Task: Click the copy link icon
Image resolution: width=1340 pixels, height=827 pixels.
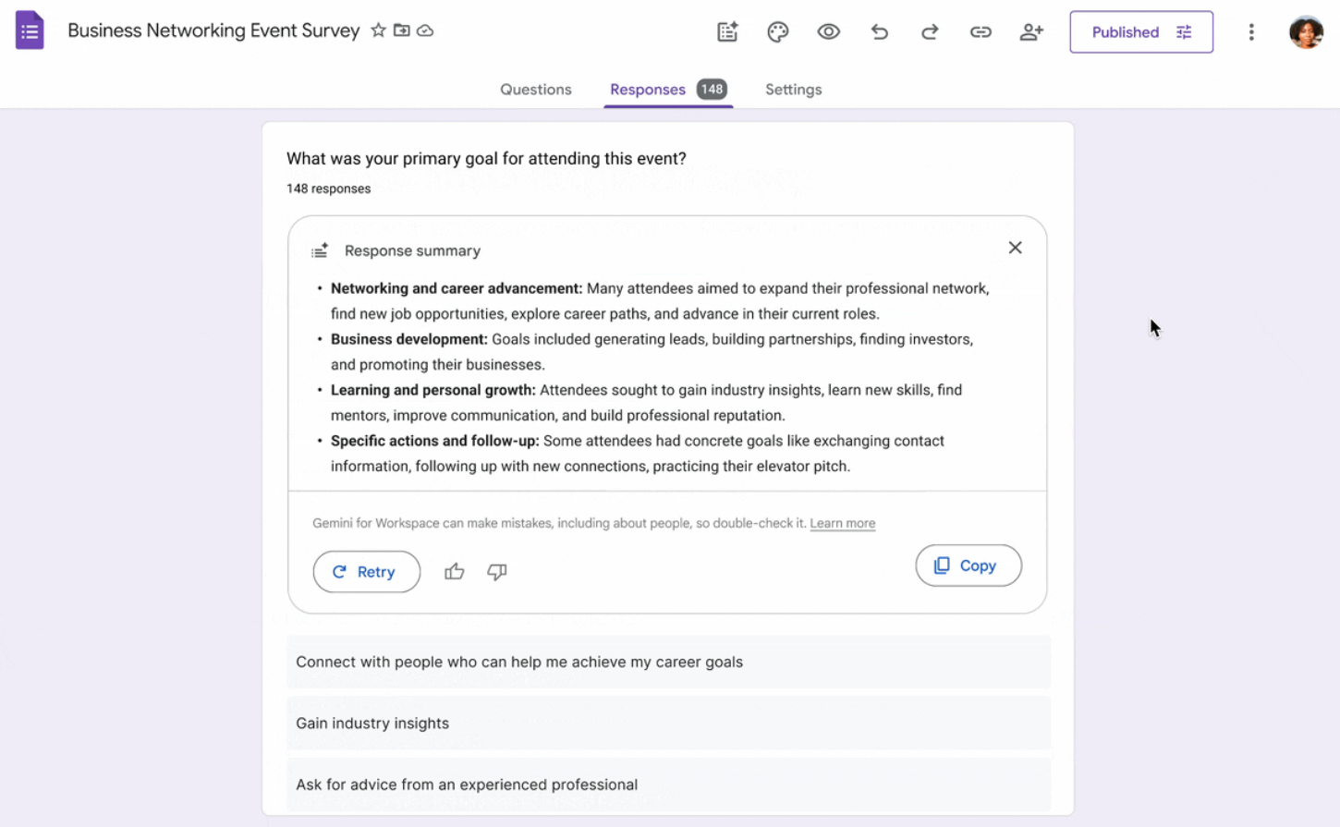Action: coord(981,31)
